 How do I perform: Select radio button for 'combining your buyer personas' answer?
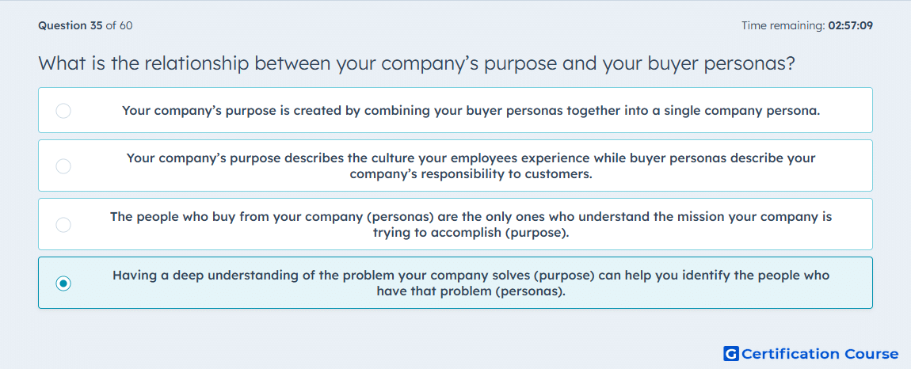pyautogui.click(x=63, y=110)
